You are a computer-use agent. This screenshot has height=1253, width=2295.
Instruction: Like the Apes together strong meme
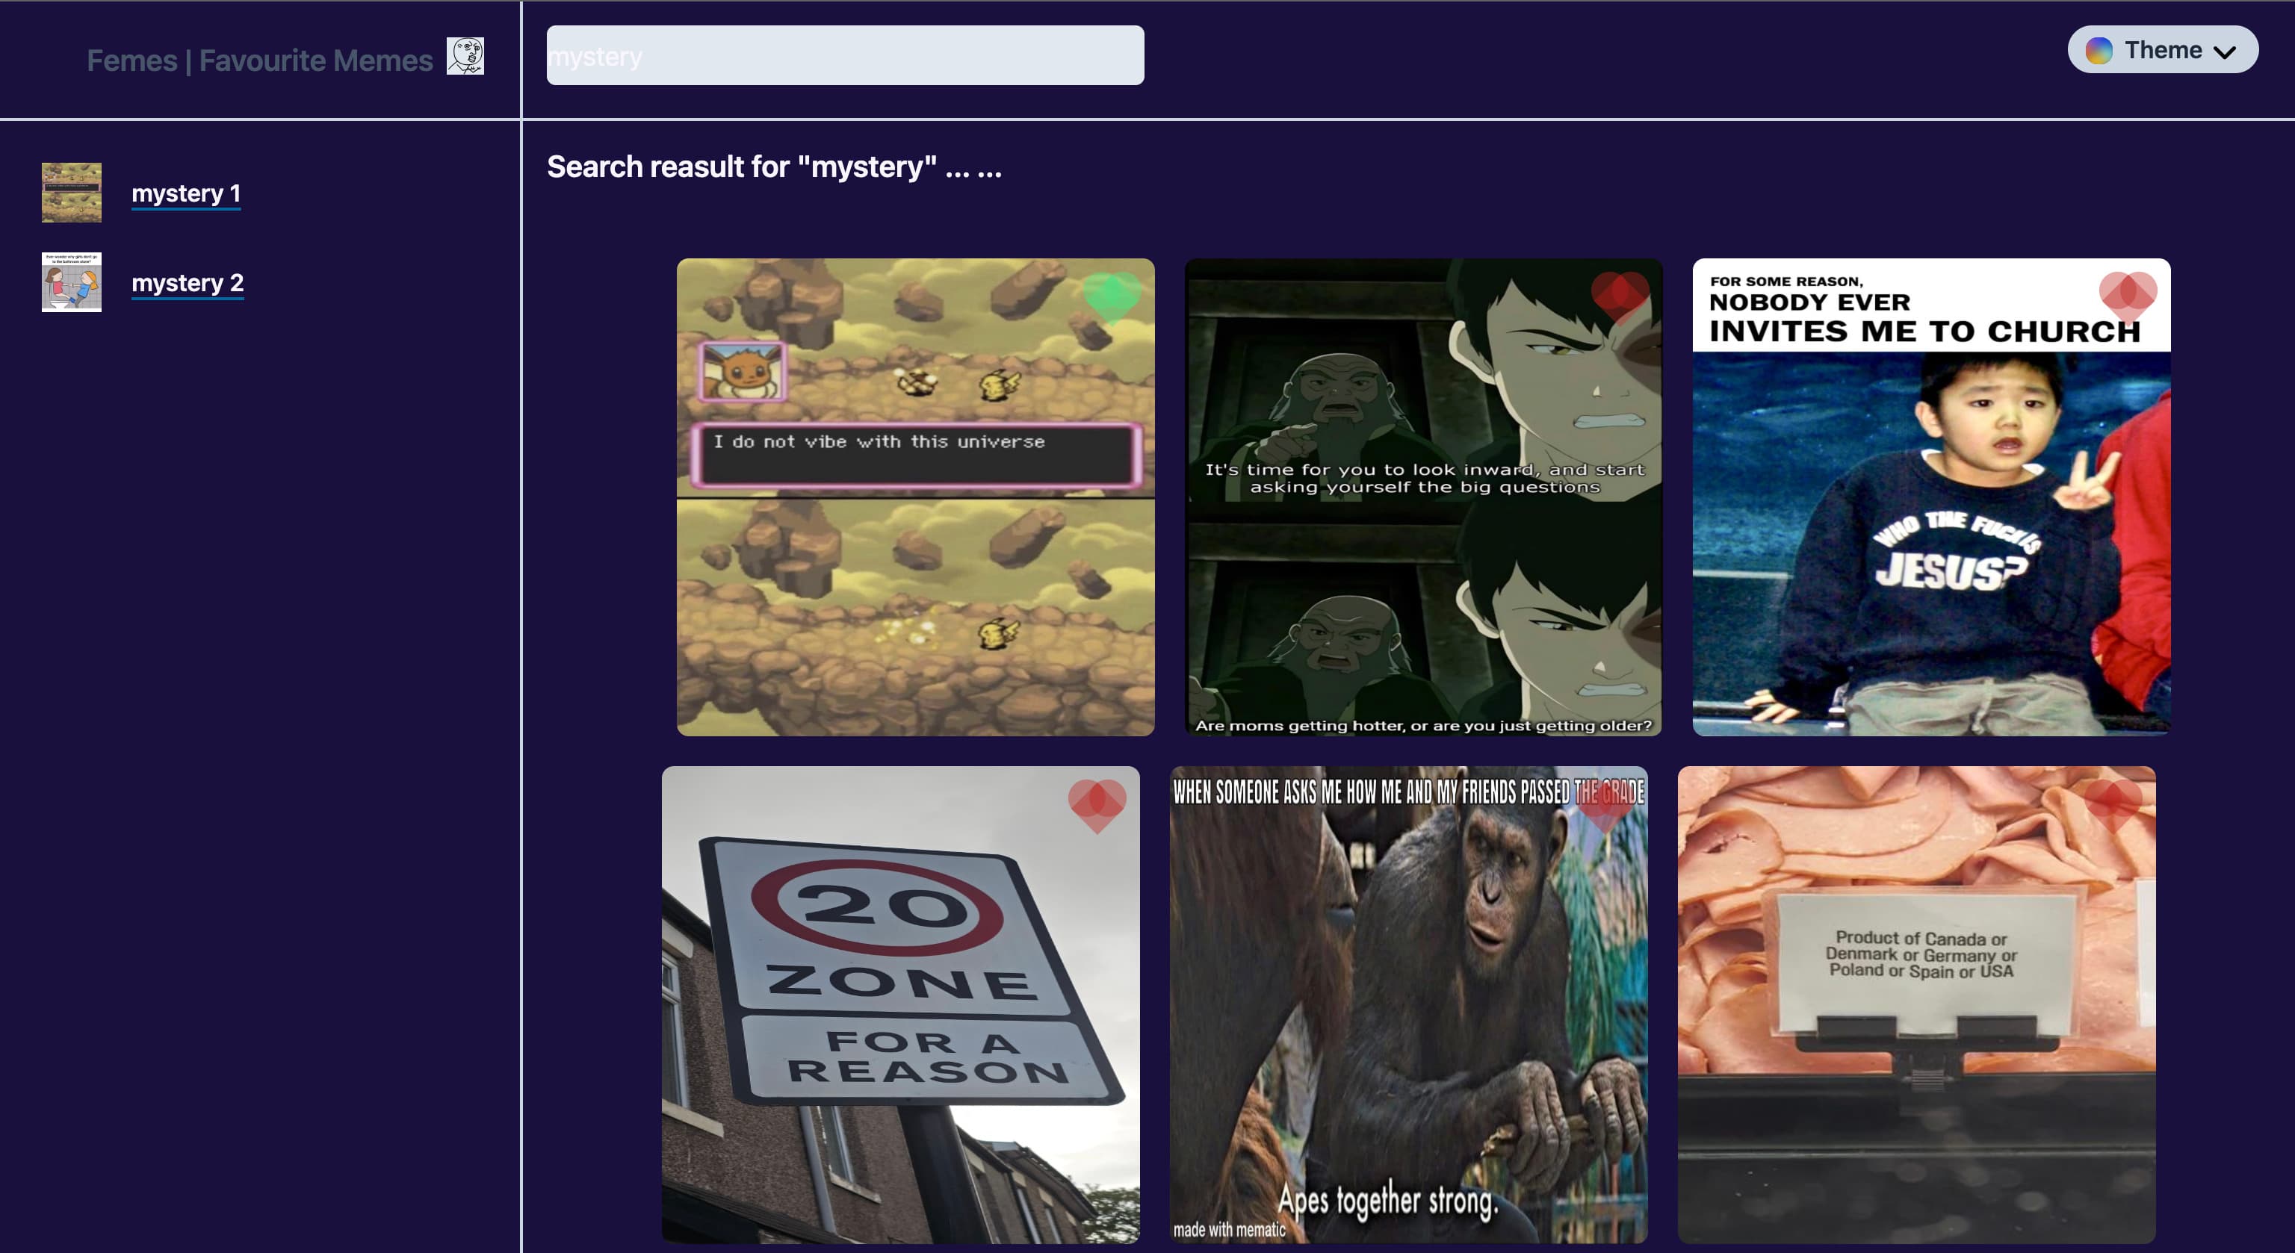(x=1605, y=804)
